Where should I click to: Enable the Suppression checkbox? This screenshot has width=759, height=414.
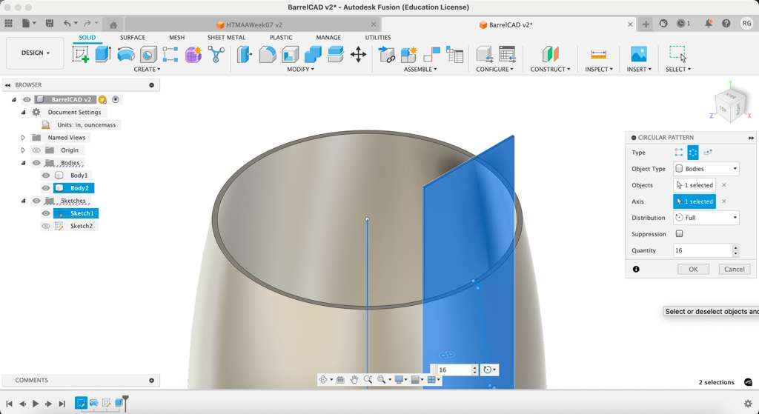tap(679, 234)
